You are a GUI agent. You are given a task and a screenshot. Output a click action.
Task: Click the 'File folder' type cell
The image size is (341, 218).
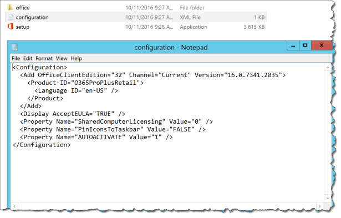(192, 8)
